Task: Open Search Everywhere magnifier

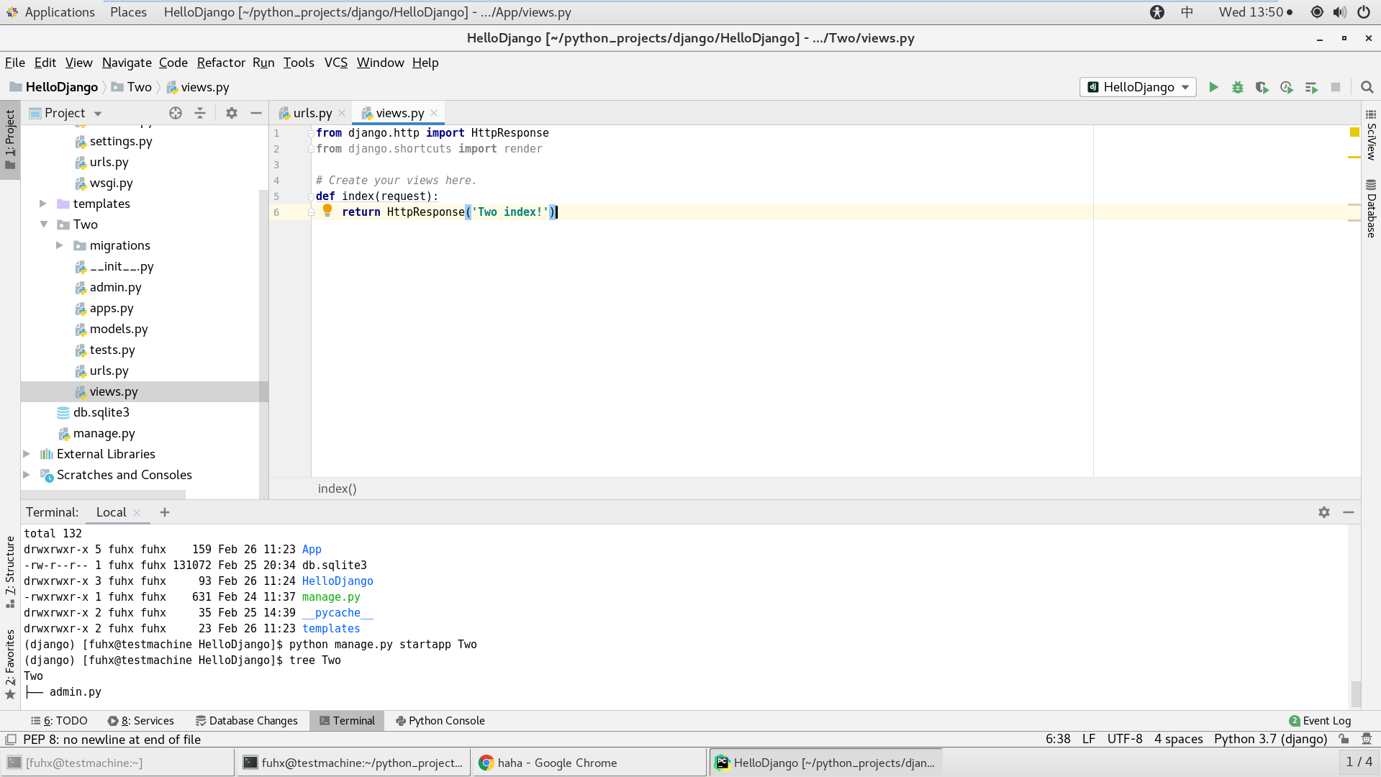Action: (x=1367, y=87)
